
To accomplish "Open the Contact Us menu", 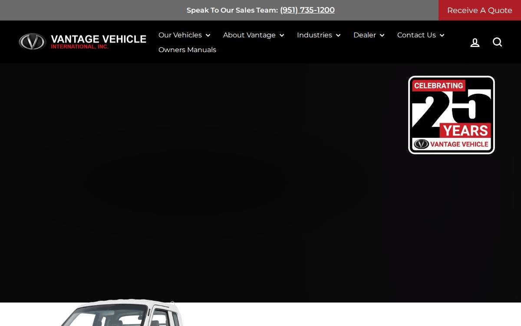I will pos(416,35).
